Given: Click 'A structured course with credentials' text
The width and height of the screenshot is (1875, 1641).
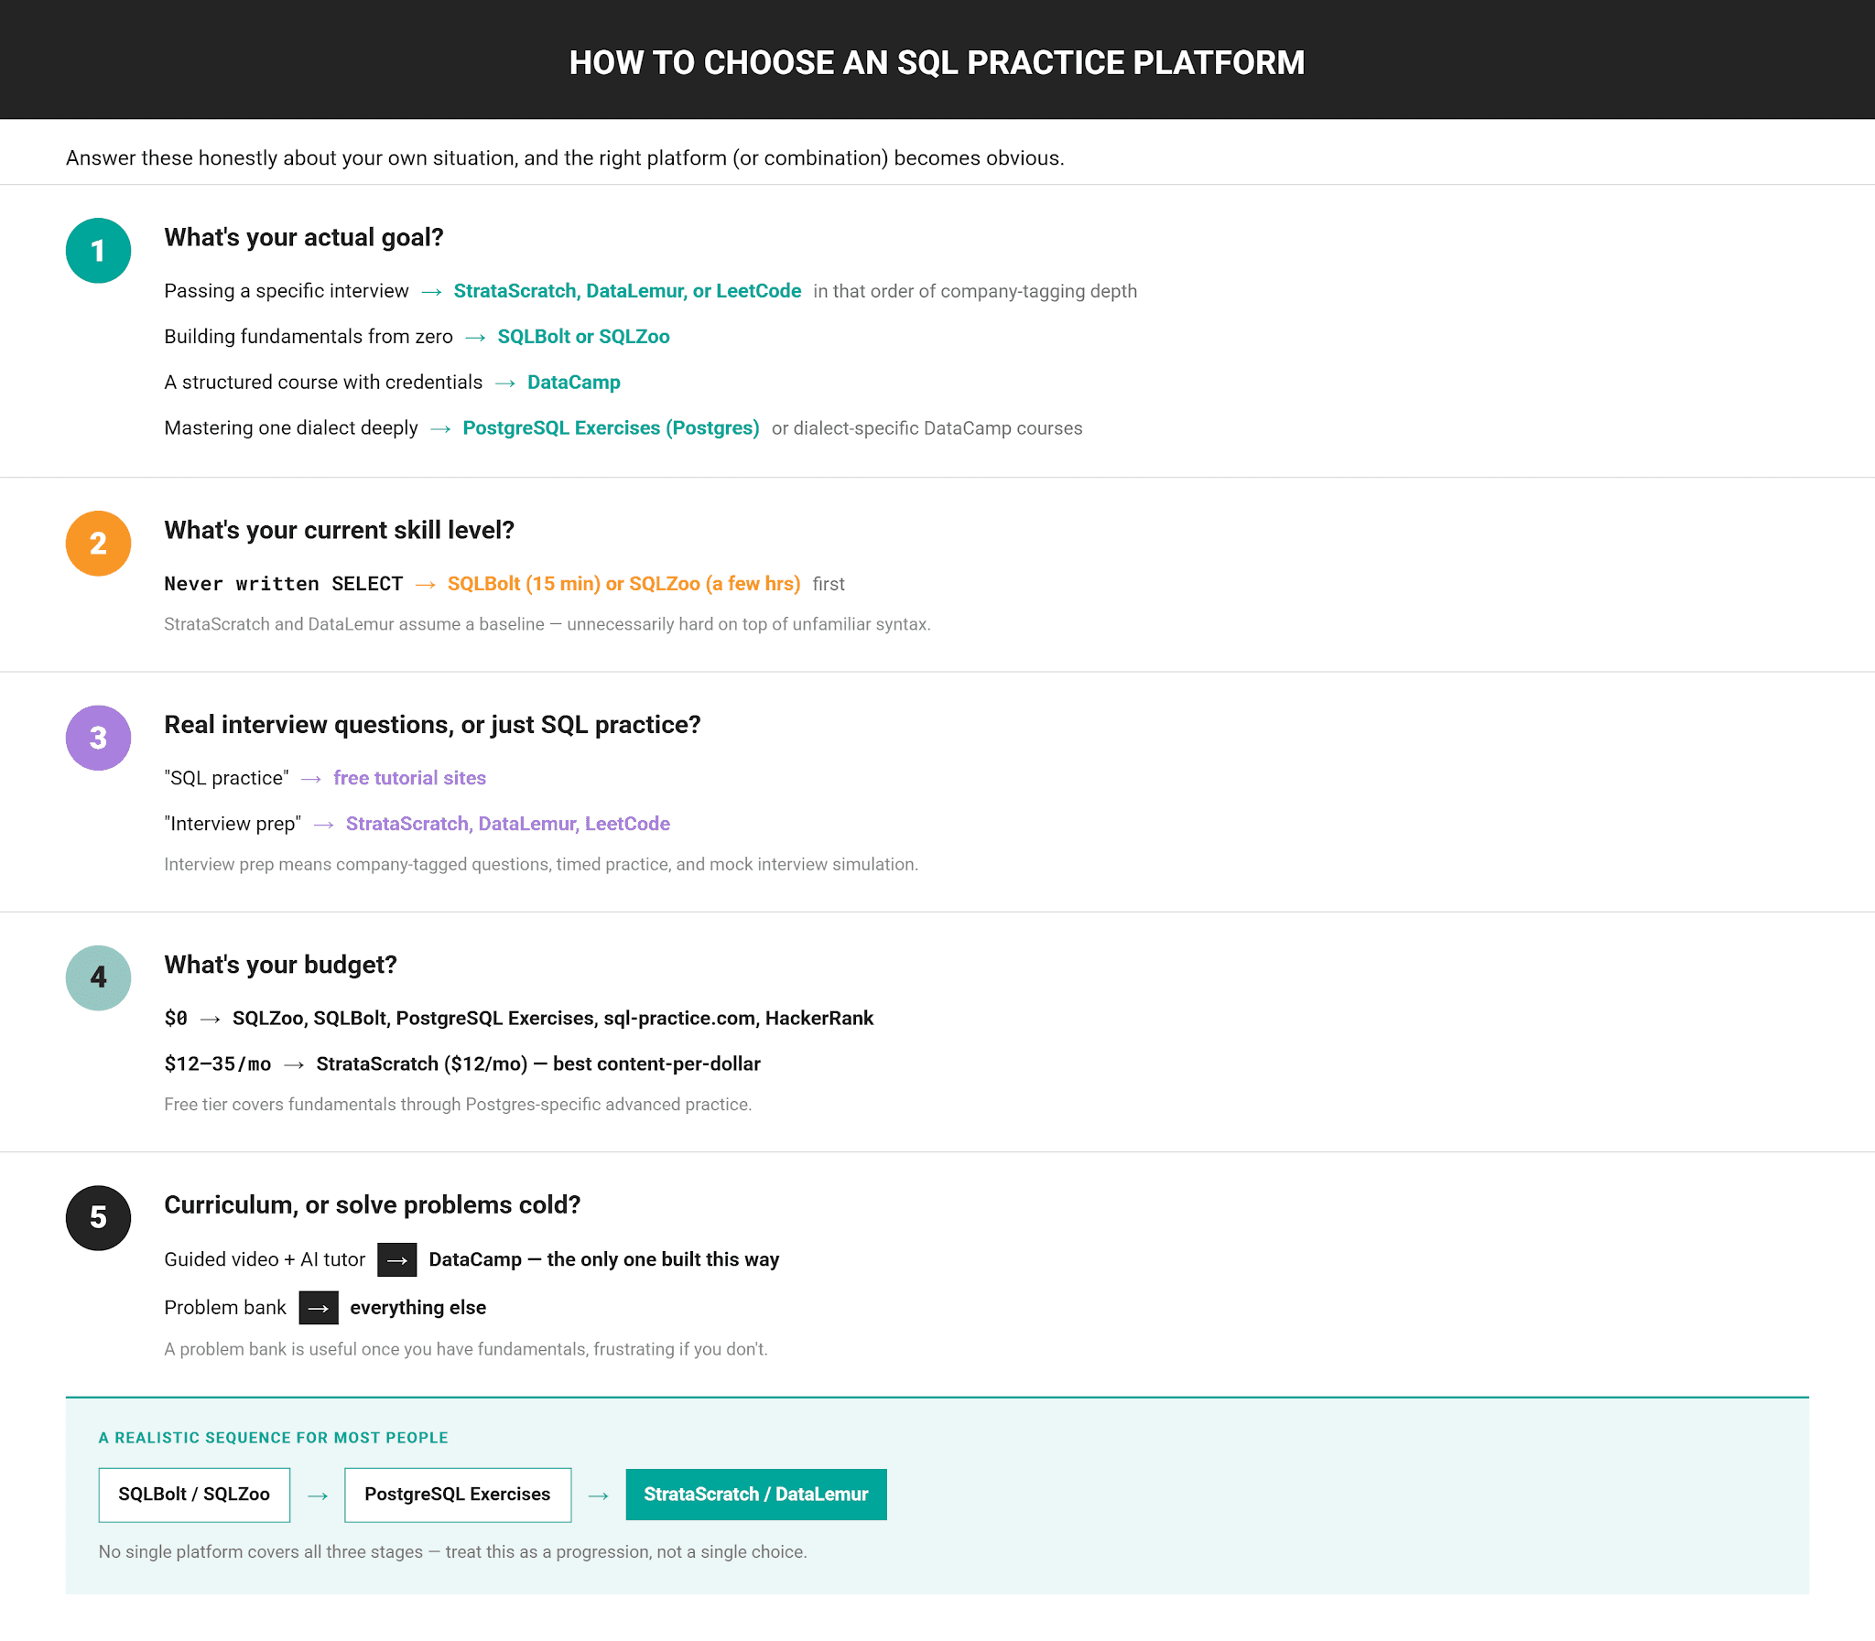Looking at the screenshot, I should click(323, 383).
